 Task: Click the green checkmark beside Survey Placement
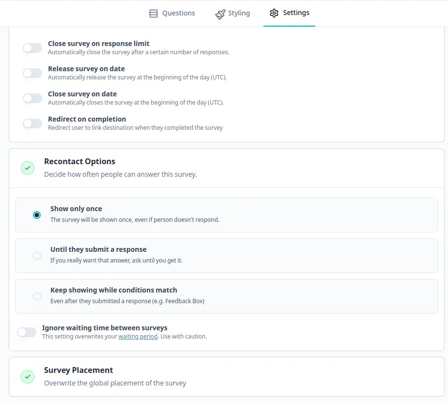tap(28, 376)
